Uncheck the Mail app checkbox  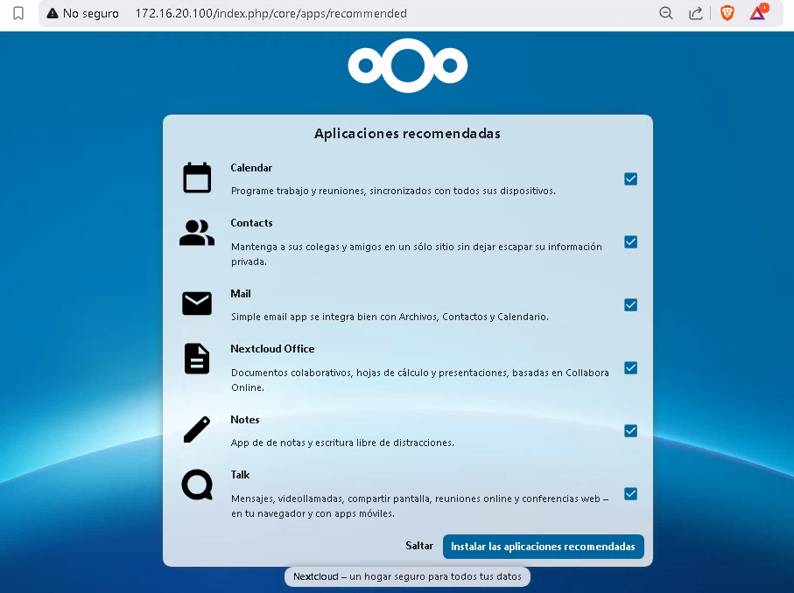630,305
